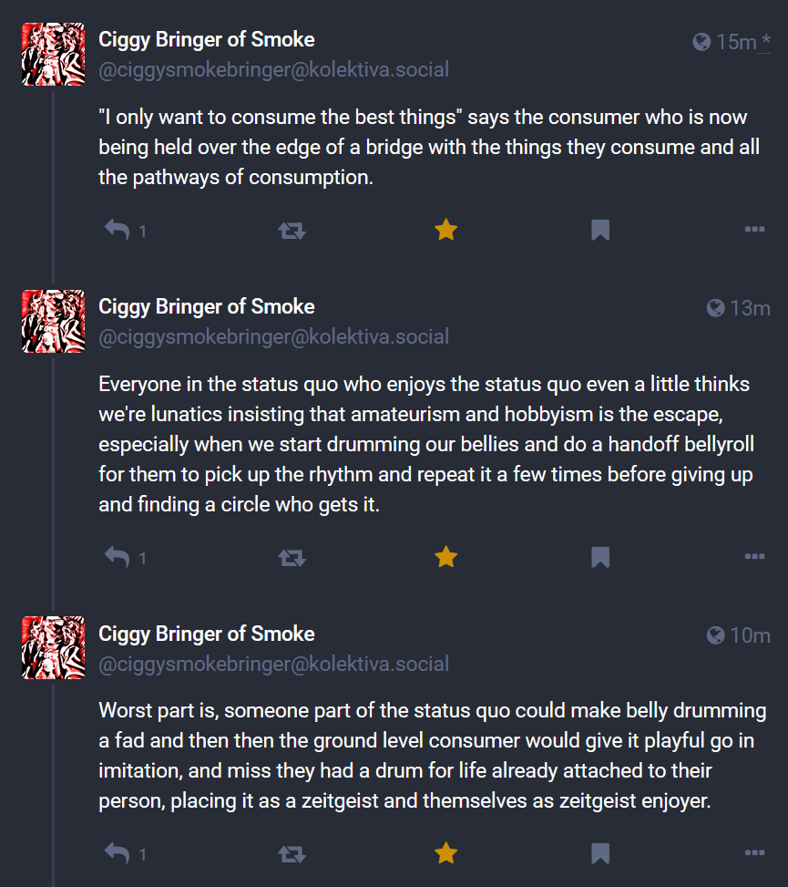Open Ciggy Bringer of Smoke profile from third post
The height and width of the screenshot is (887, 788).
207,634
